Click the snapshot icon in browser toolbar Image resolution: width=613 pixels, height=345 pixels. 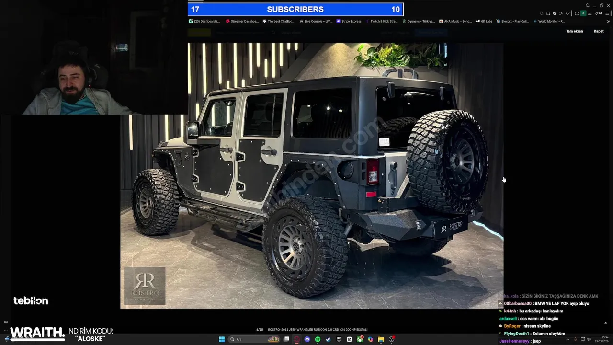[x=548, y=13]
